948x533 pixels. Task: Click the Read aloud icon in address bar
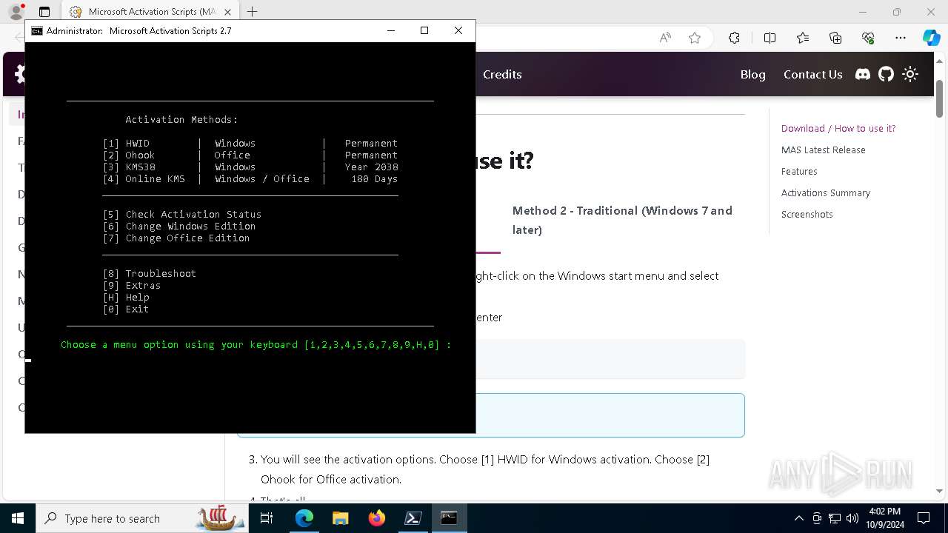[x=665, y=38]
